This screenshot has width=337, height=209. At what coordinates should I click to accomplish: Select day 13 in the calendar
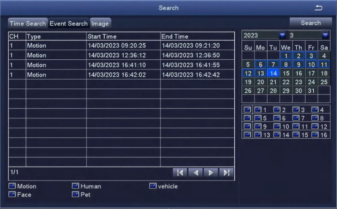coord(261,73)
